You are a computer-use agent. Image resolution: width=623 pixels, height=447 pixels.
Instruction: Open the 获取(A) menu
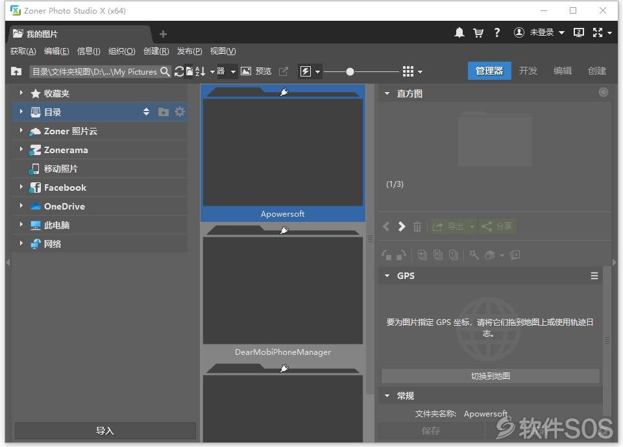click(x=23, y=51)
